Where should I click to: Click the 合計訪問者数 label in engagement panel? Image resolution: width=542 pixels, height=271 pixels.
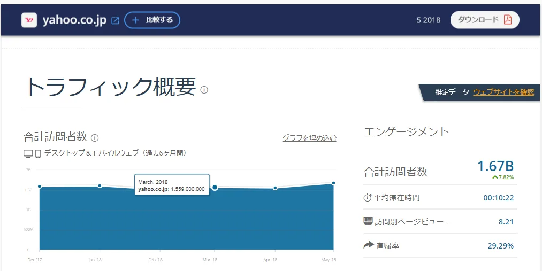pyautogui.click(x=395, y=172)
